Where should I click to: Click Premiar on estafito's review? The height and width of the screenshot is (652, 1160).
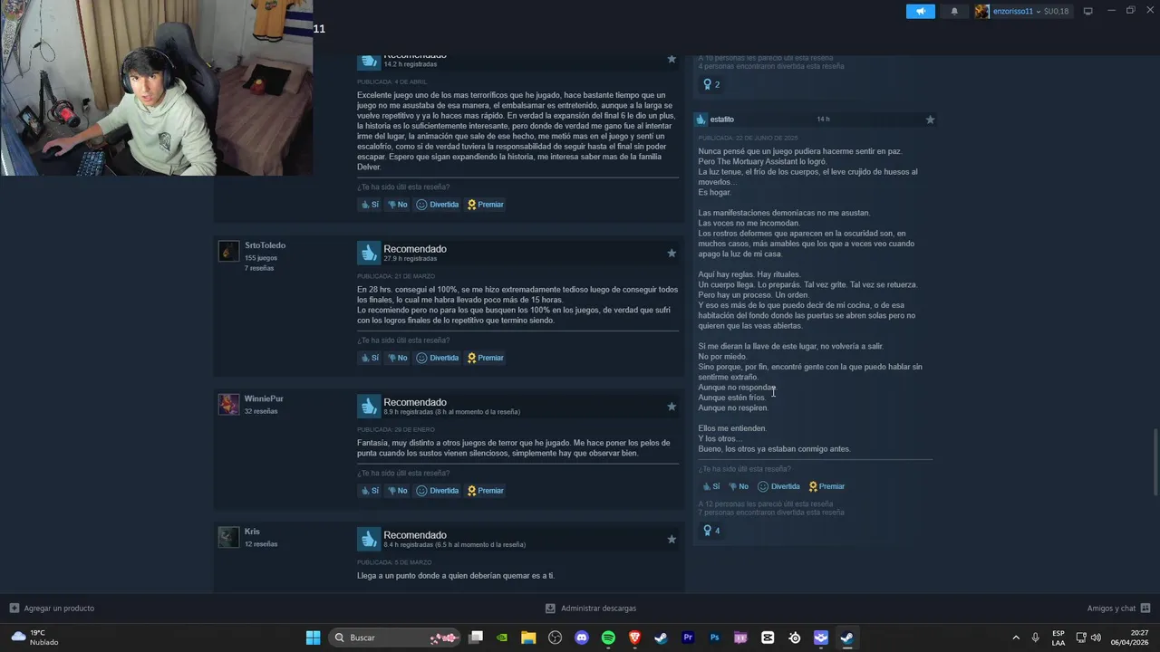(827, 486)
